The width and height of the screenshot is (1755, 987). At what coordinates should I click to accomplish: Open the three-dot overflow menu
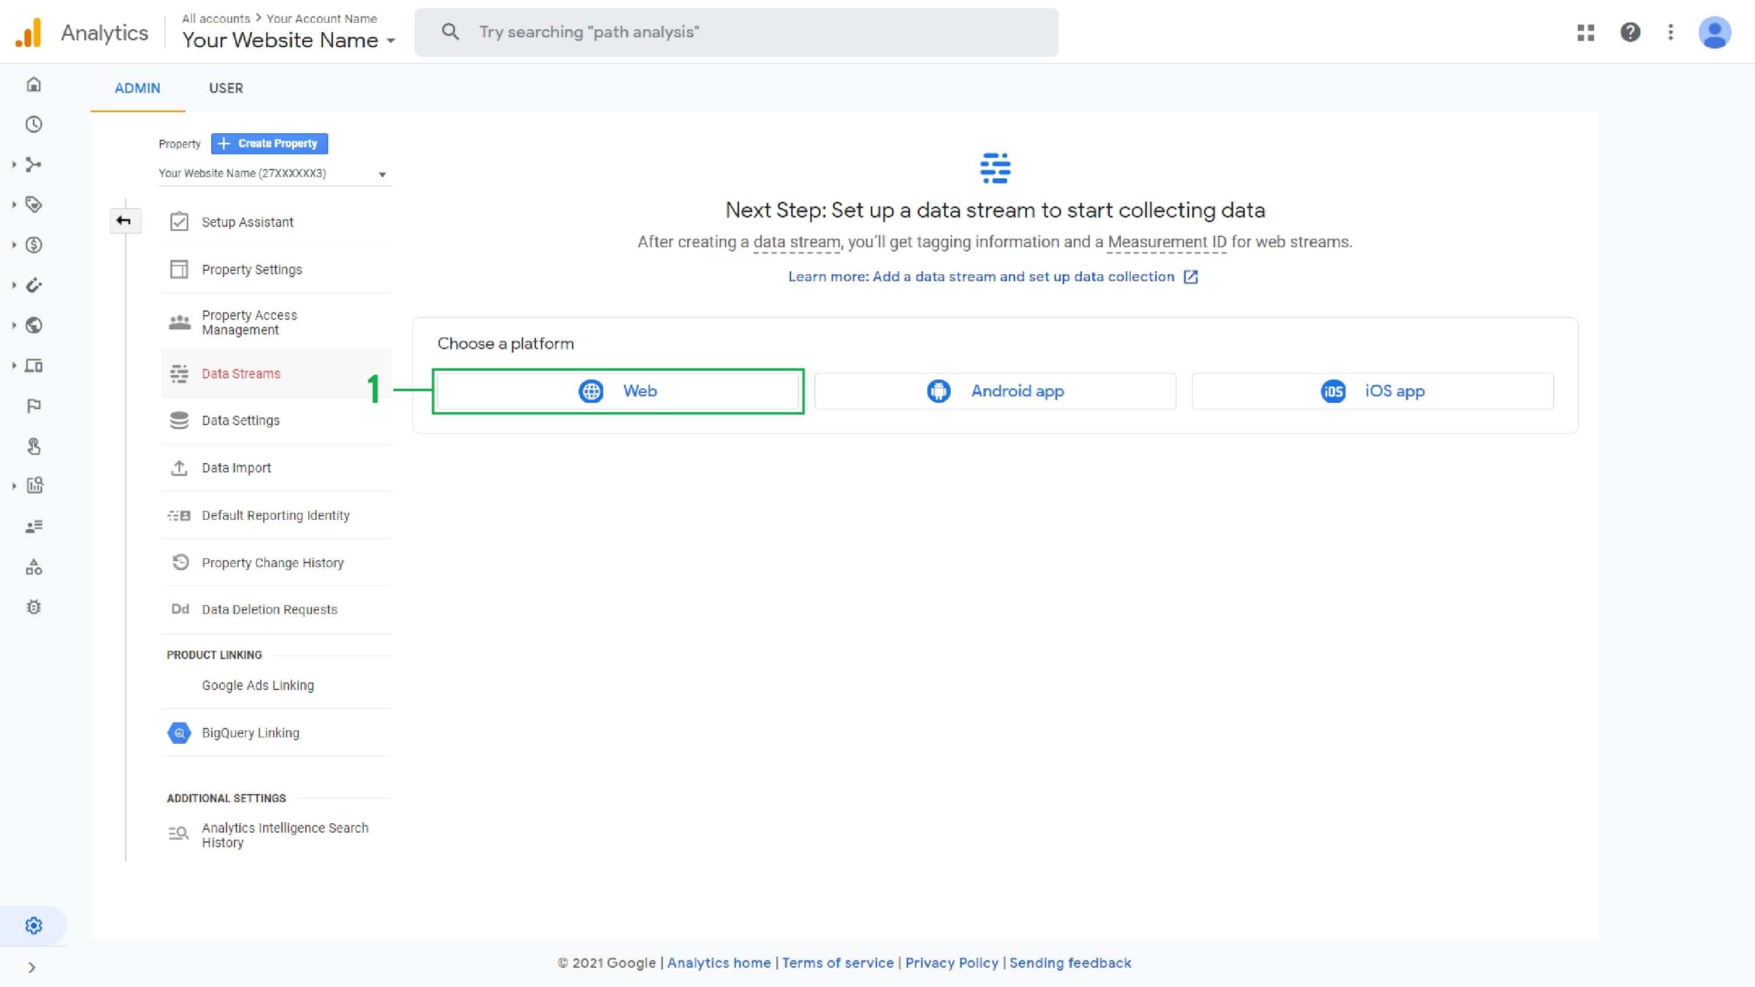(x=1671, y=32)
